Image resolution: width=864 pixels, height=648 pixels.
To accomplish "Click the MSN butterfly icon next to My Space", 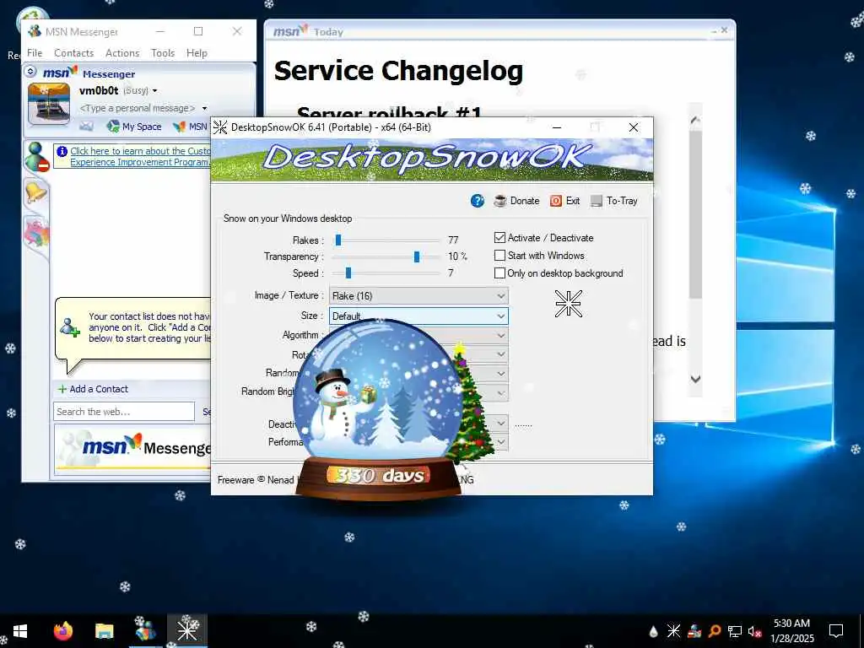I will (179, 127).
